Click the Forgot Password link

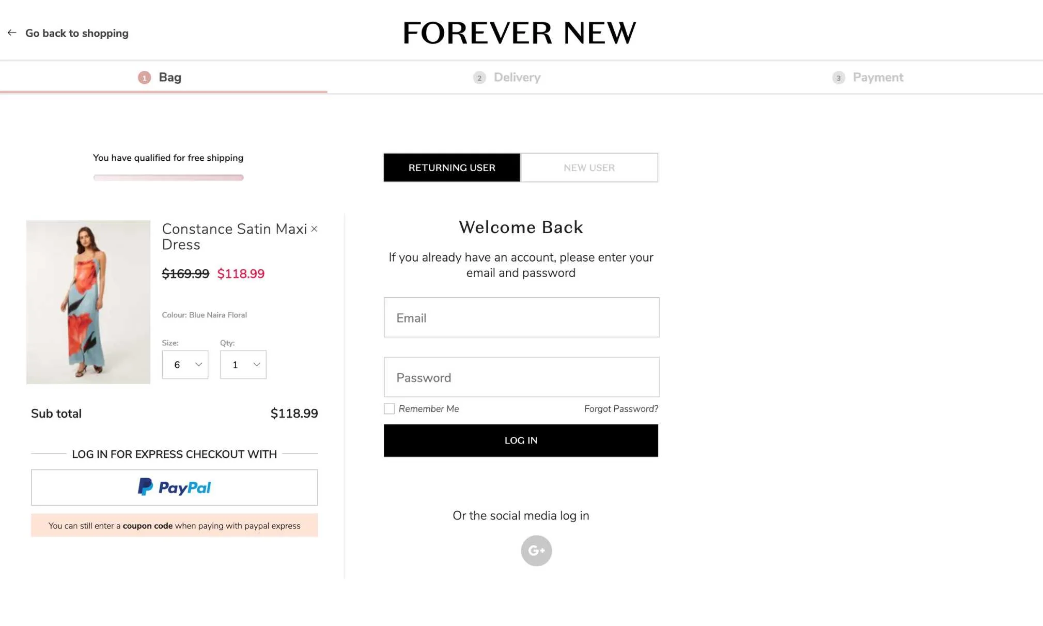(621, 408)
